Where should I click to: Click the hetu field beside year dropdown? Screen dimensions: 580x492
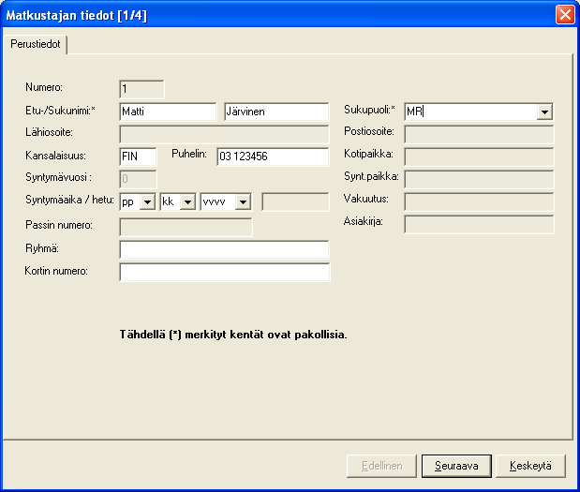pos(295,202)
